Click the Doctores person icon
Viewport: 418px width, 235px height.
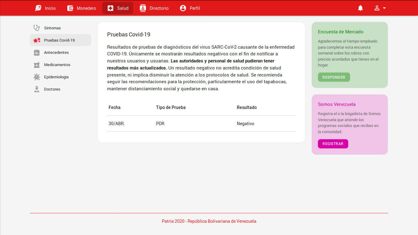[37, 89]
